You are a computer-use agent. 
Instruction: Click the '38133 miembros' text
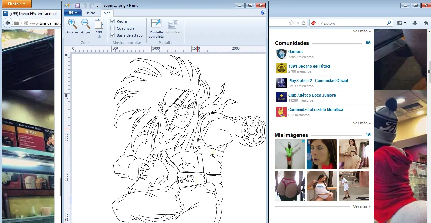coord(301,86)
